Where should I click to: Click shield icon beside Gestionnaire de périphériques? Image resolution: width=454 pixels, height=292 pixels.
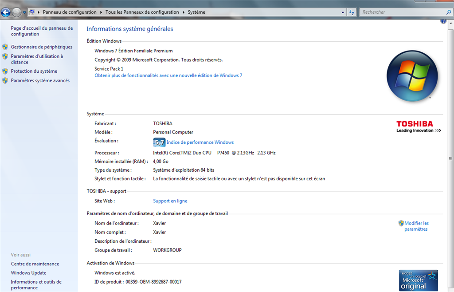point(5,47)
